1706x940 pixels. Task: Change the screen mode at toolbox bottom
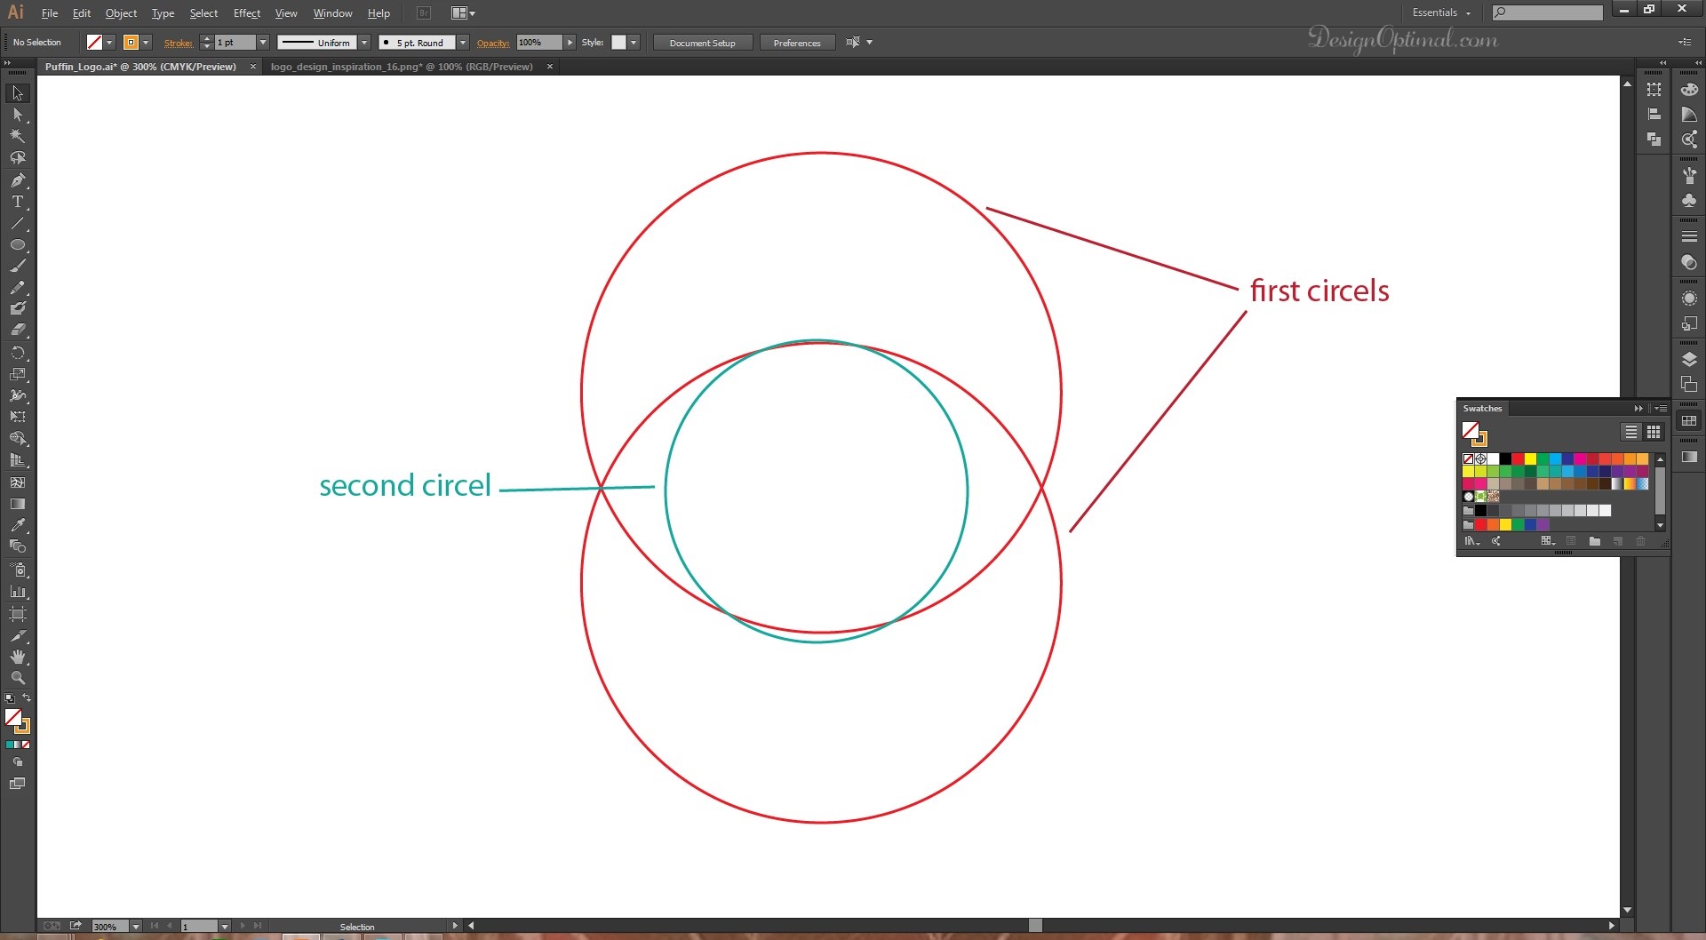[18, 784]
